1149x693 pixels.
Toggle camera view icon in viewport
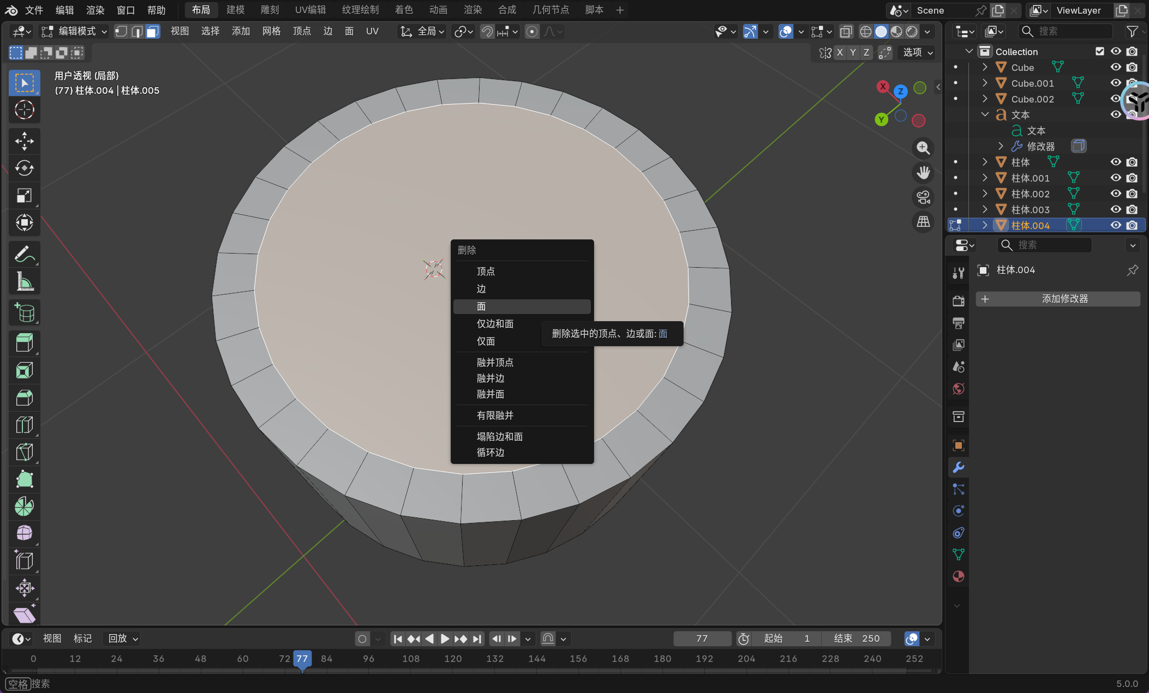pos(923,197)
